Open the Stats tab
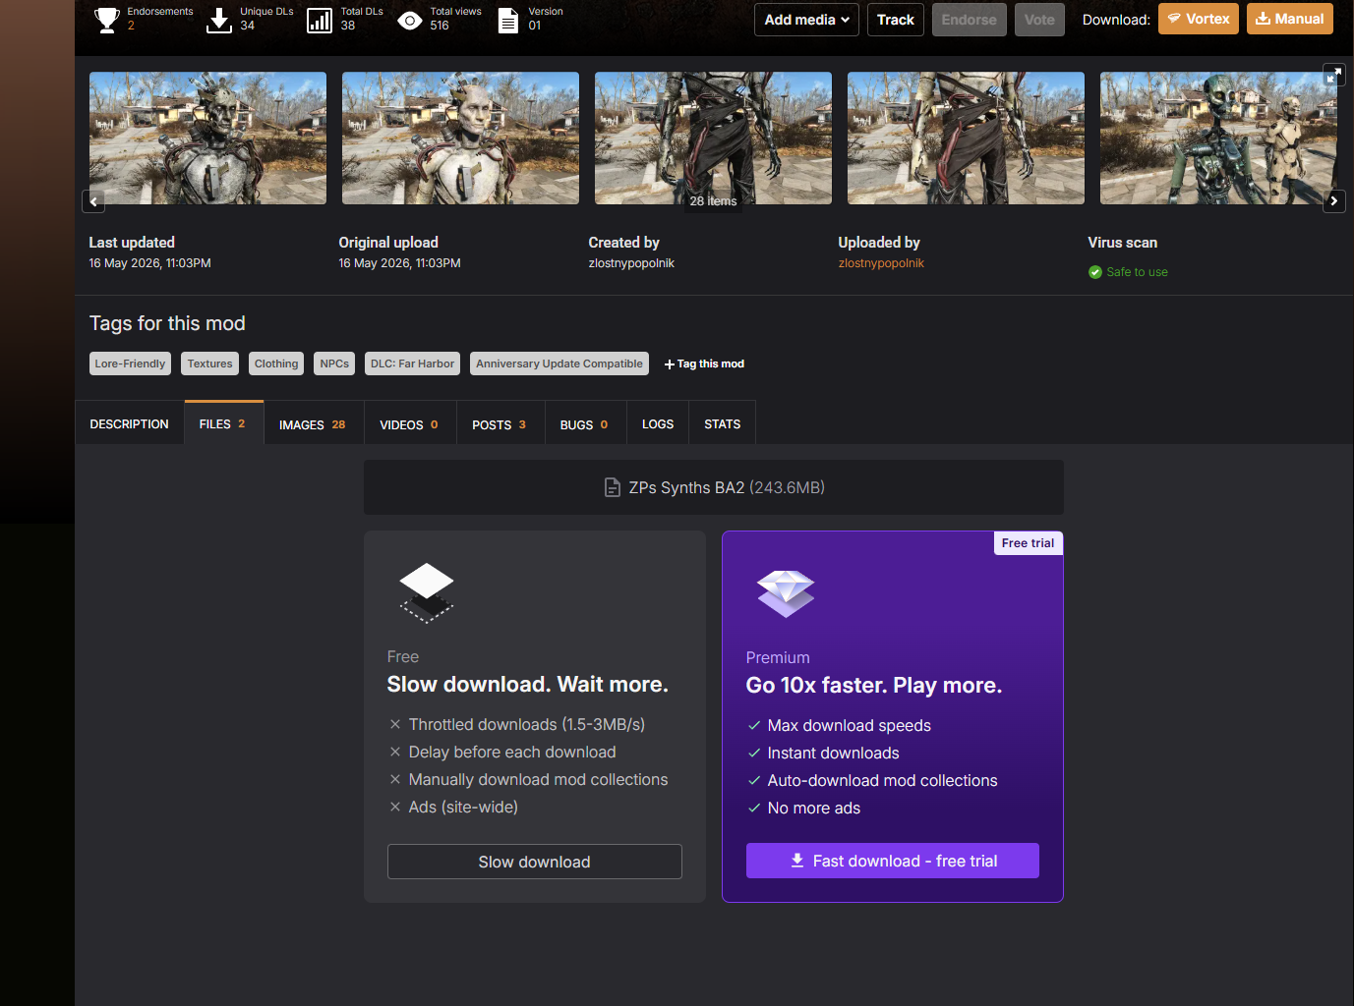The width and height of the screenshot is (1354, 1006). point(723,424)
